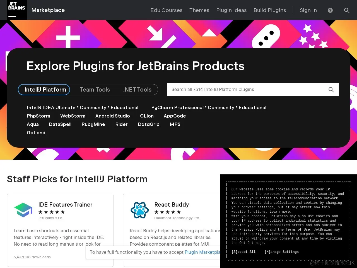
Task: Click Sign In
Action: point(308,10)
